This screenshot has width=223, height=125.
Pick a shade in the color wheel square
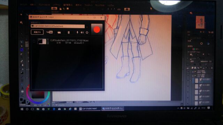(x=38, y=95)
